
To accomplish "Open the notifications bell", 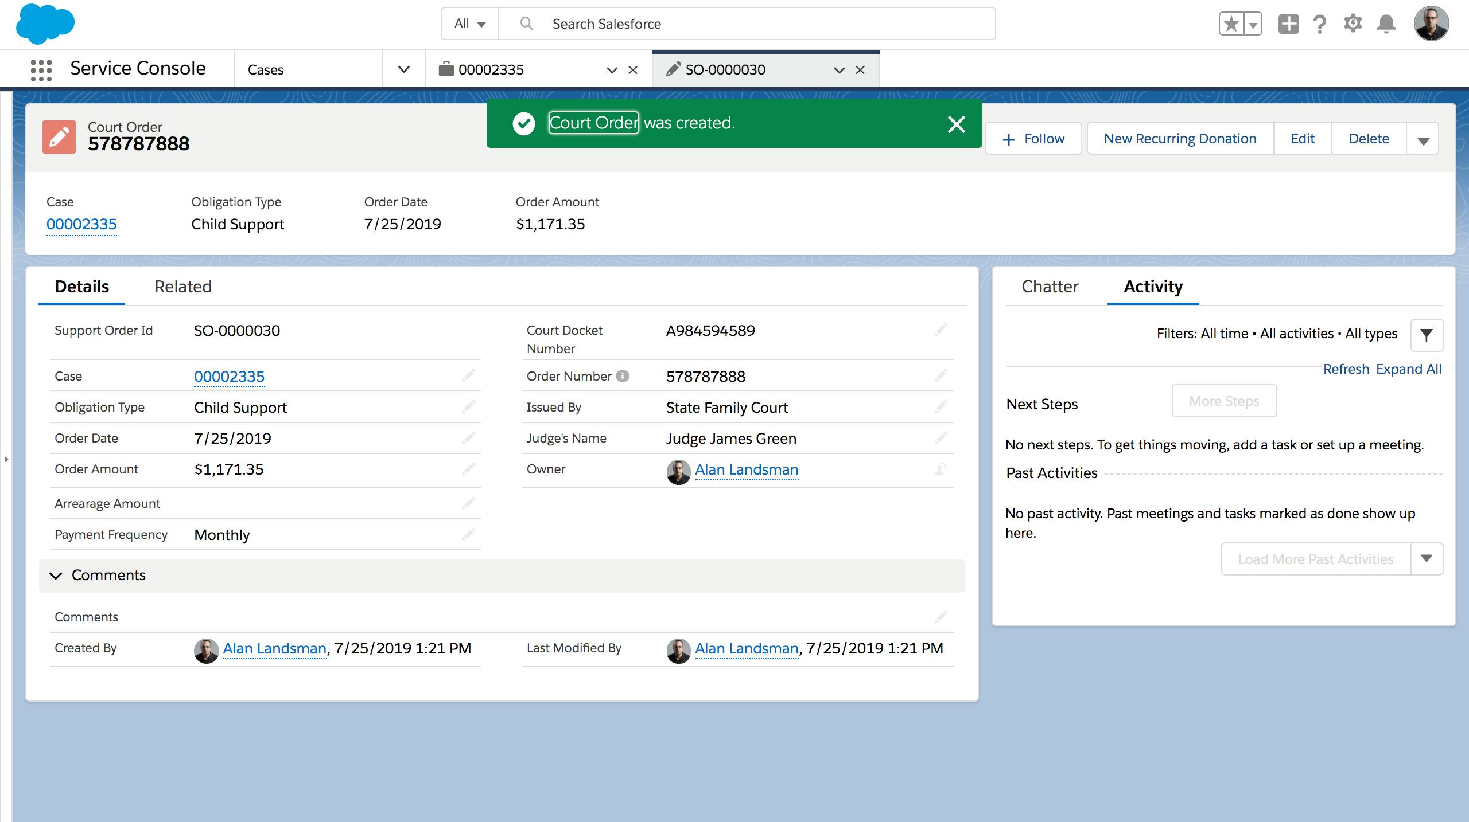I will [1386, 24].
